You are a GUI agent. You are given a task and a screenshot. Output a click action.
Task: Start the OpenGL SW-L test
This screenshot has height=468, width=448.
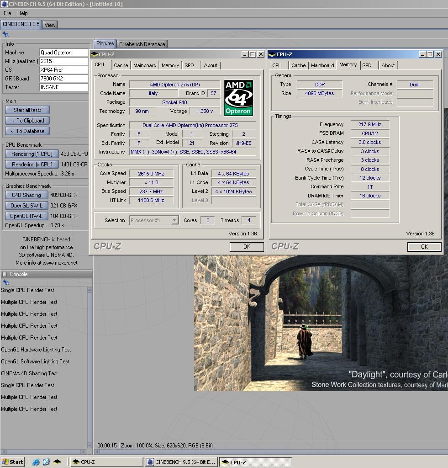click(26, 206)
